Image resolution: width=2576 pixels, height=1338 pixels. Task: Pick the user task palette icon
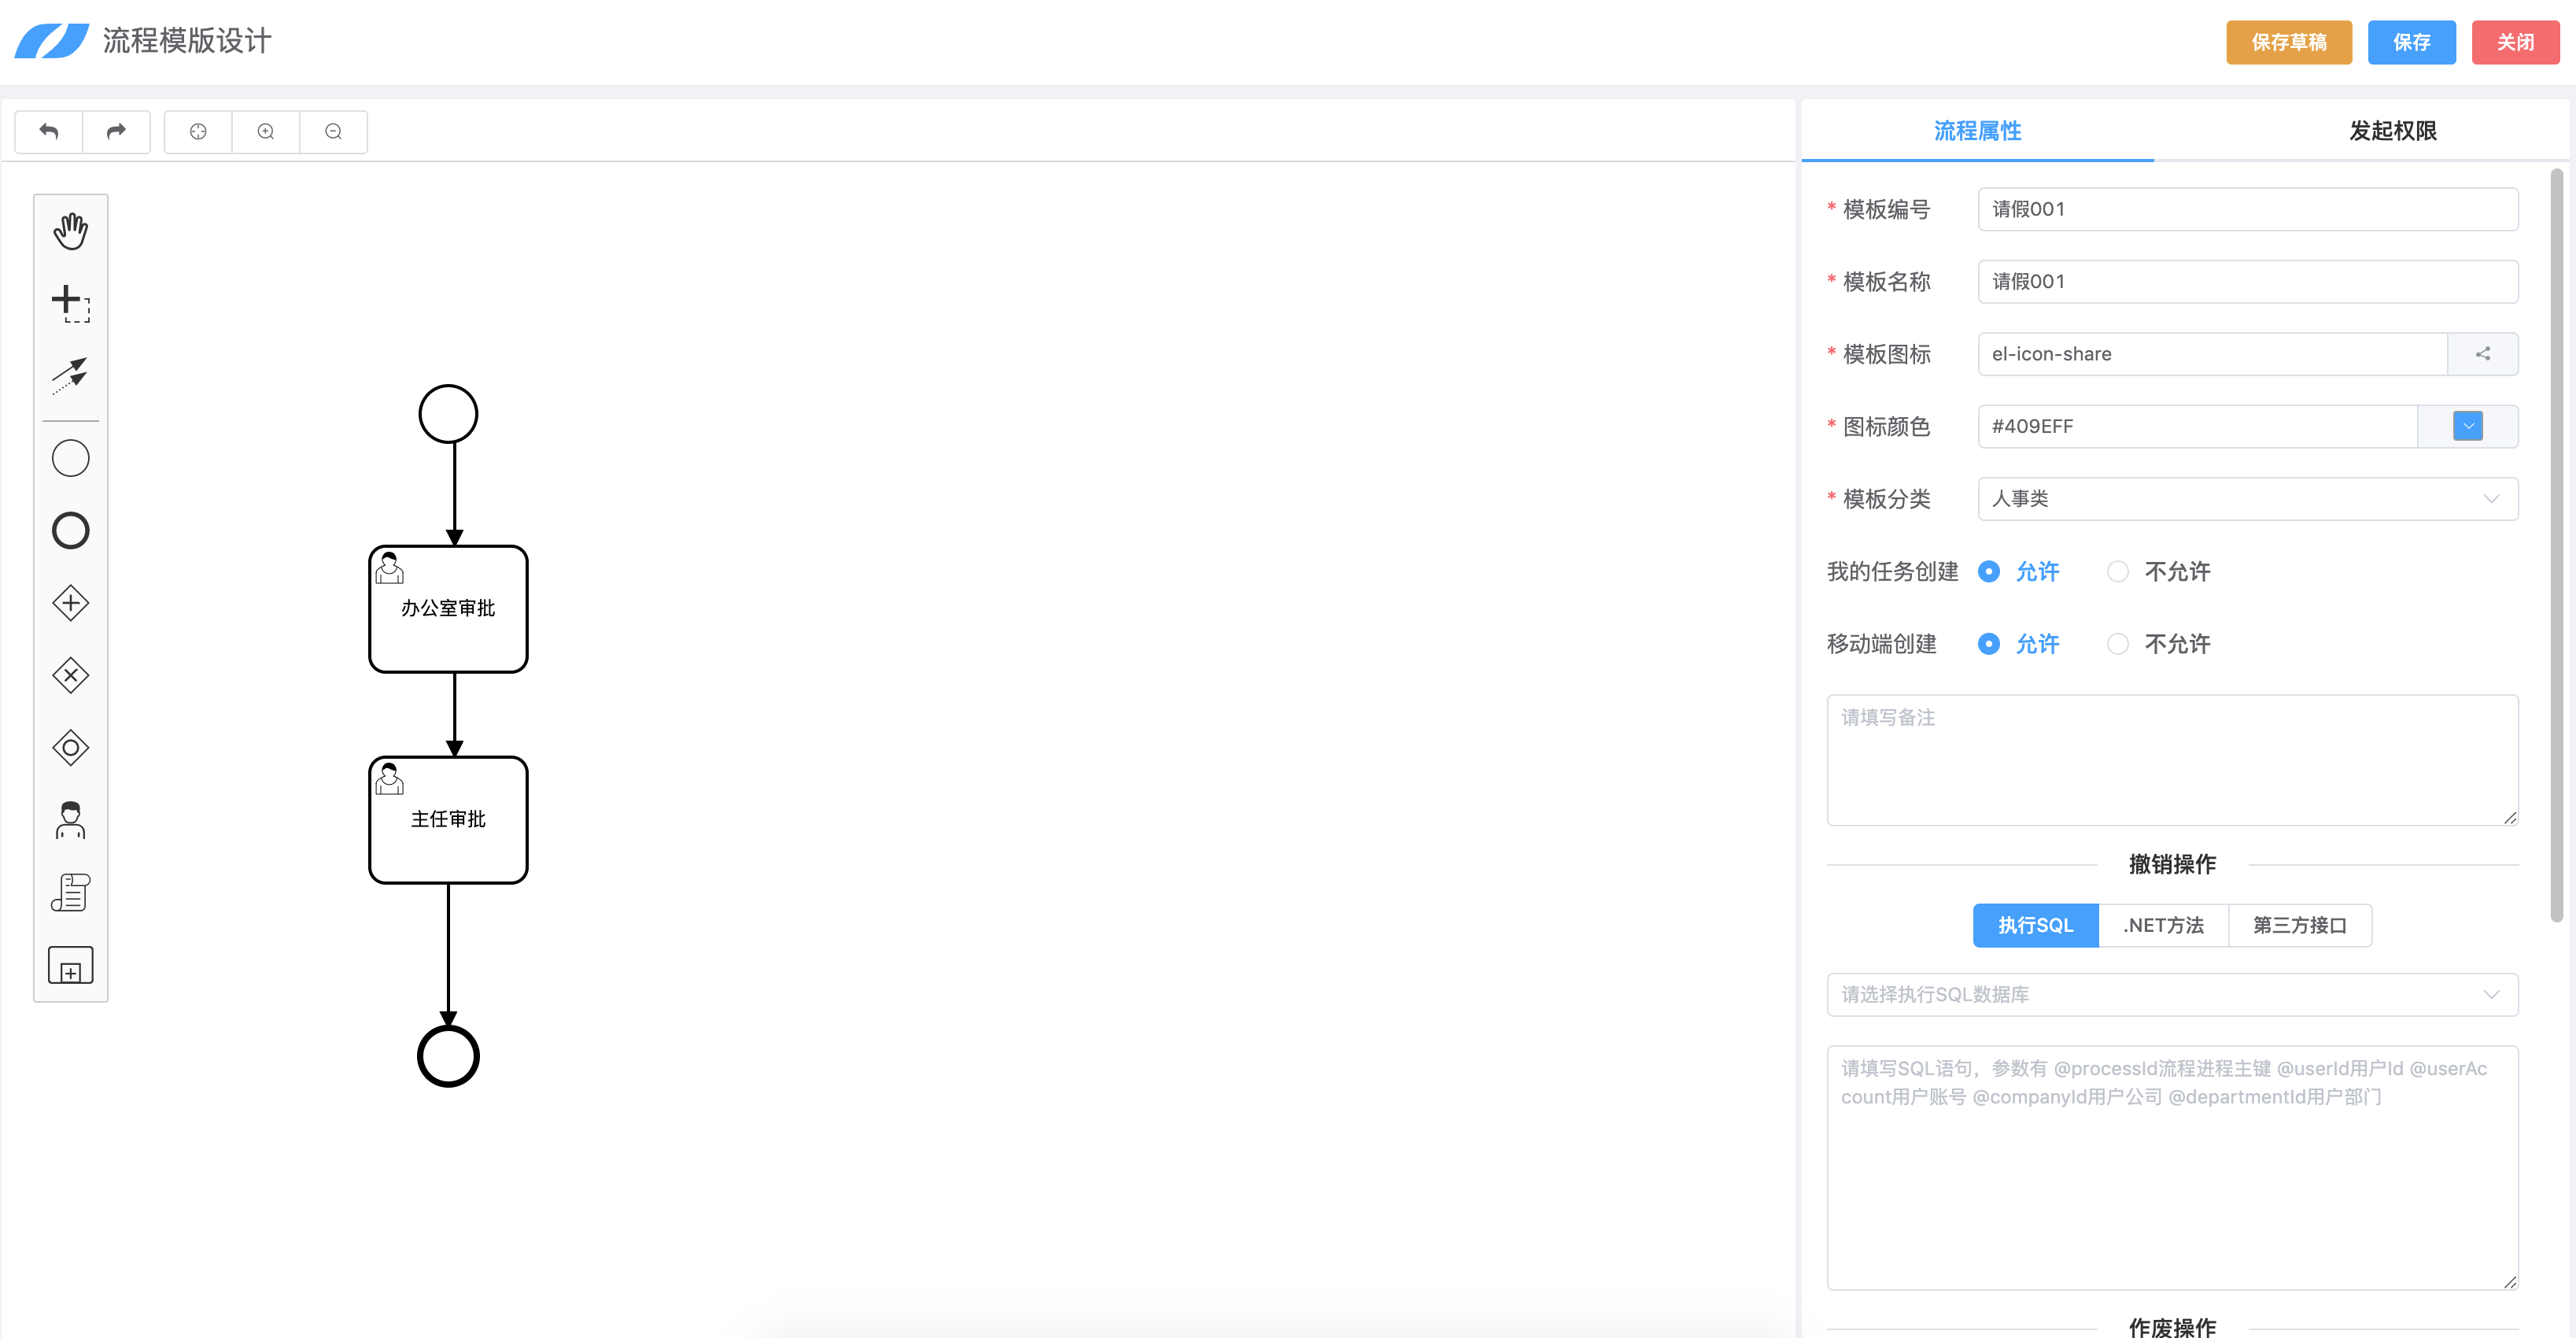pos(71,820)
